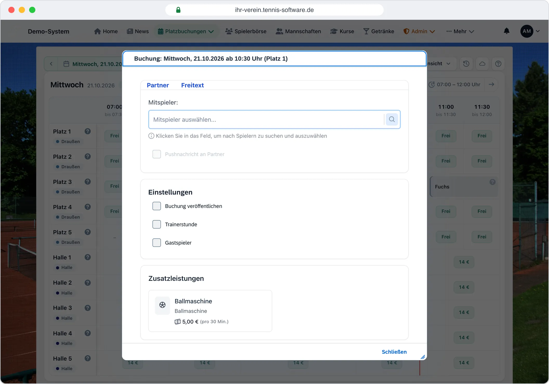Open the calendar date picker icon
The height and width of the screenshot is (384, 549).
(66, 64)
